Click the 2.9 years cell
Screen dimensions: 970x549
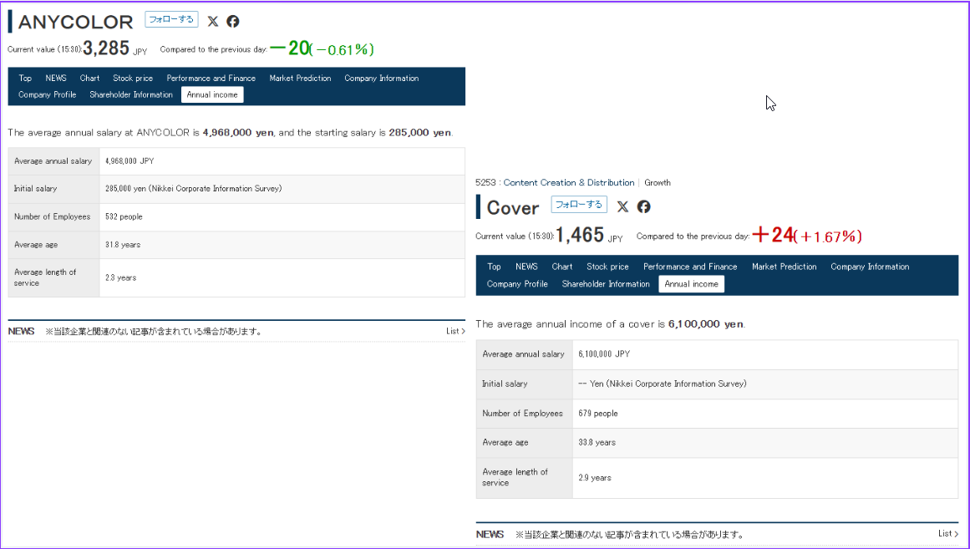(x=765, y=478)
